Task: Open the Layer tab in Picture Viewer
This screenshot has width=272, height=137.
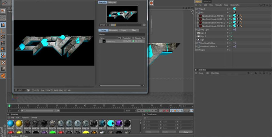Action: (124, 30)
